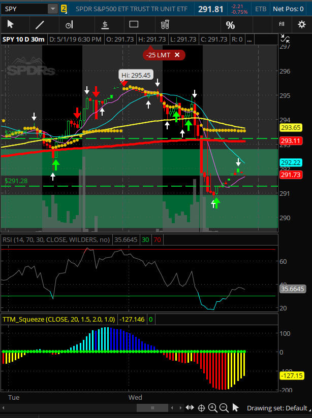Click the percent sign tool
This screenshot has width=312, height=418.
coord(230,25)
